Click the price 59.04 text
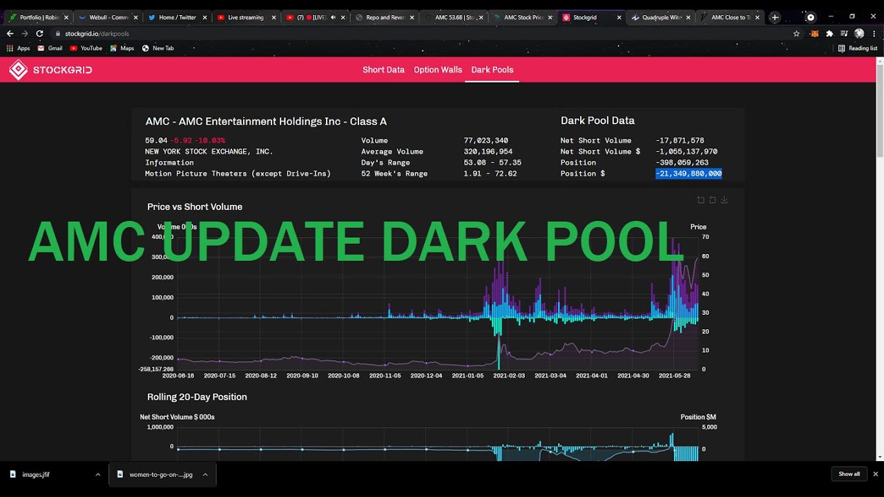This screenshot has height=497, width=884. coord(156,141)
